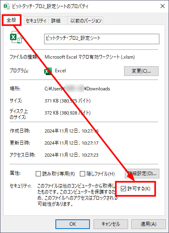Uncheck the 許可する(K) checkbox
Screen dimensions: 169x233
click(x=123, y=188)
